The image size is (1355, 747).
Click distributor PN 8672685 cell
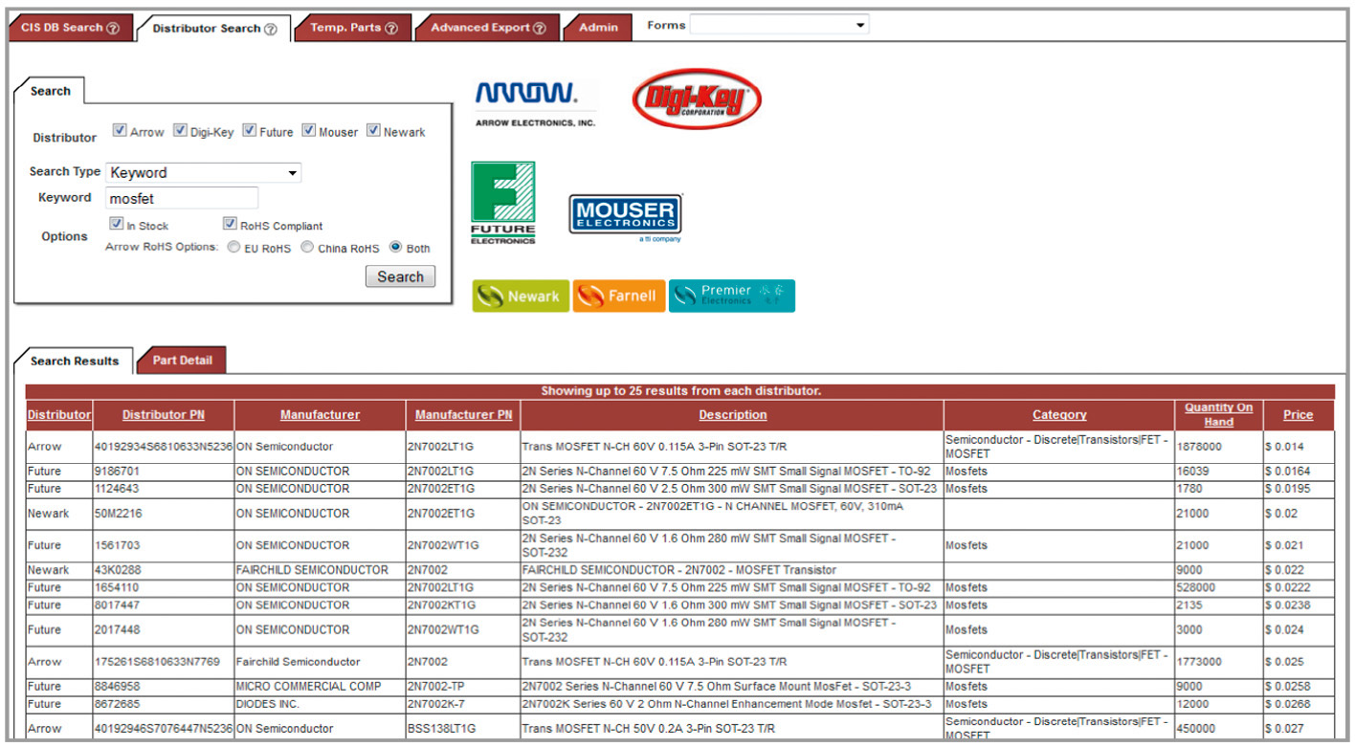click(x=163, y=704)
